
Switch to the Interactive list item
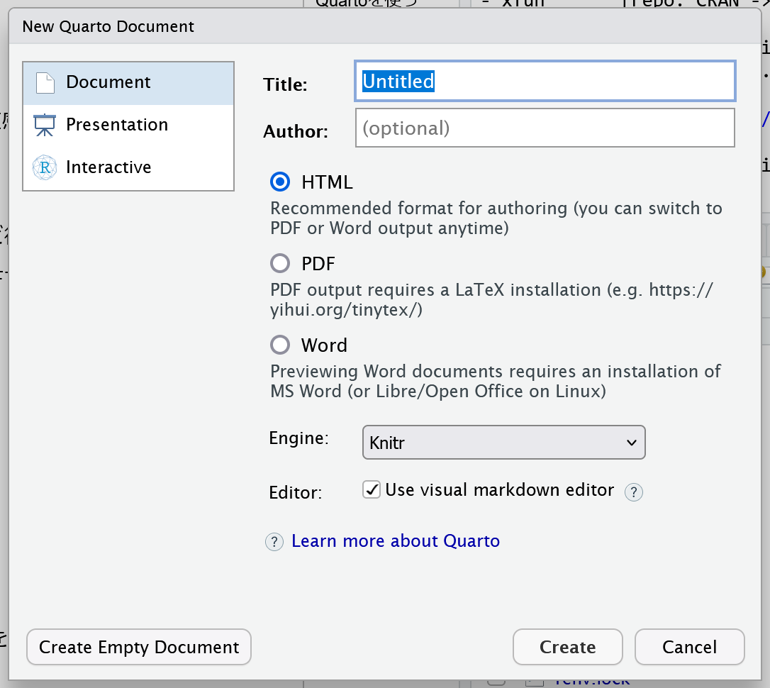click(x=128, y=167)
